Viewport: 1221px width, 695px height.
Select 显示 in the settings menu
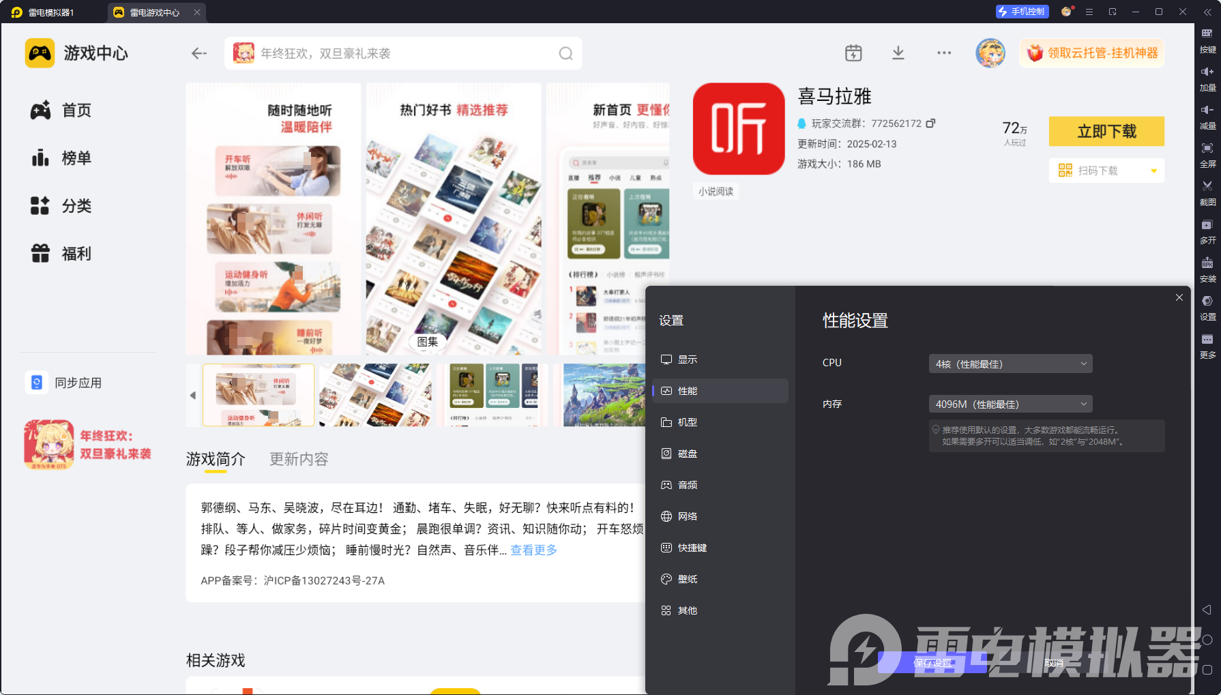tap(687, 359)
